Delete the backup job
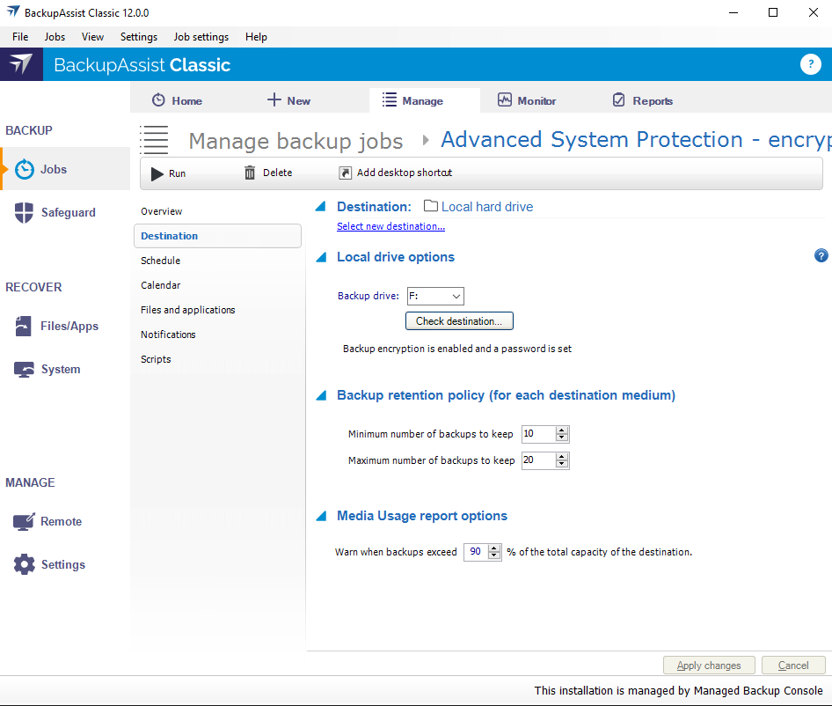The image size is (832, 706). tap(268, 173)
